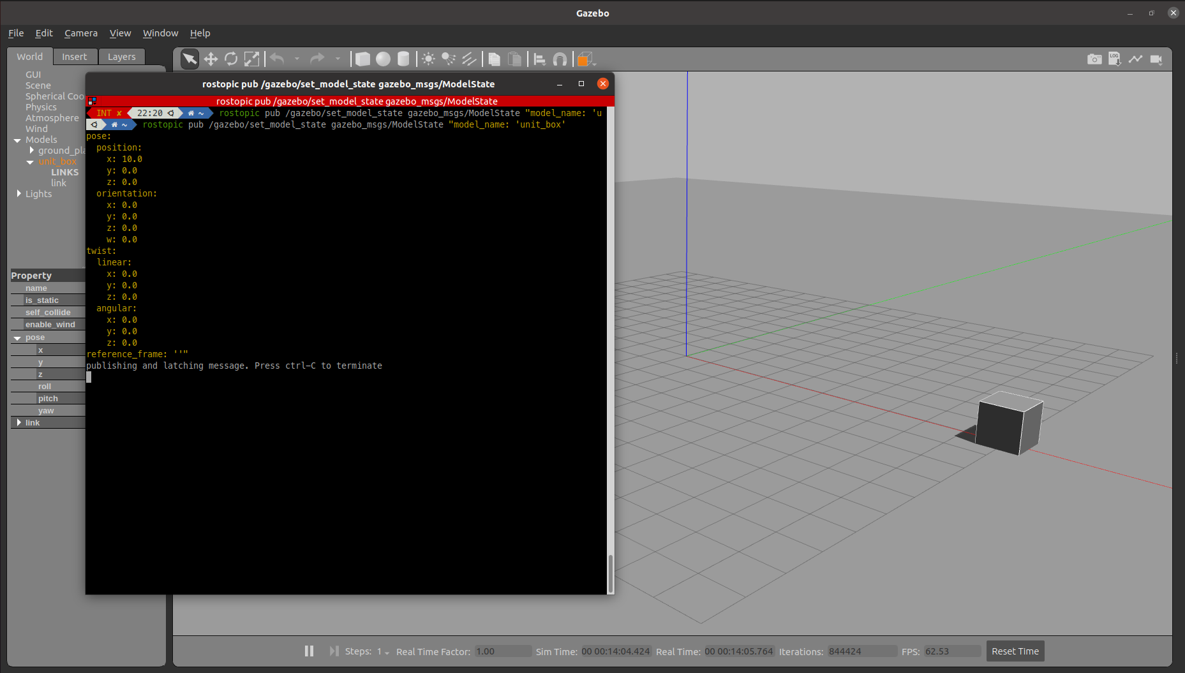This screenshot has width=1185, height=673.
Task: Select Atmosphere in the world tree
Action: point(52,118)
